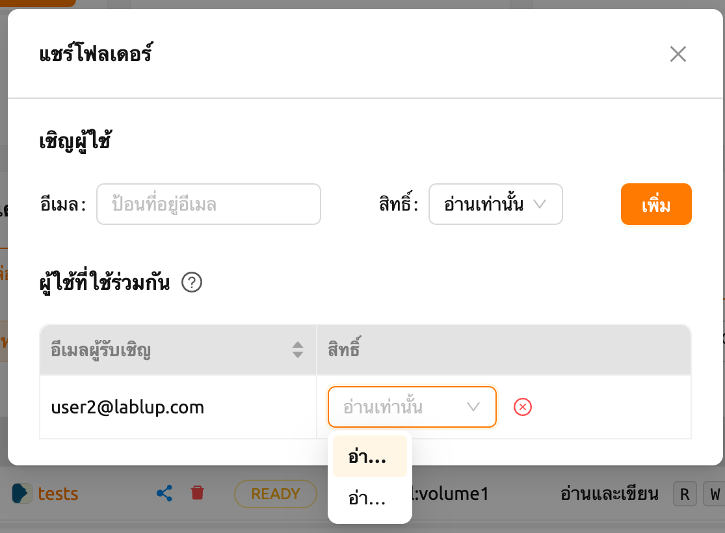
Task: Open the สิทธิ์ dropdown in invite section
Action: click(495, 204)
